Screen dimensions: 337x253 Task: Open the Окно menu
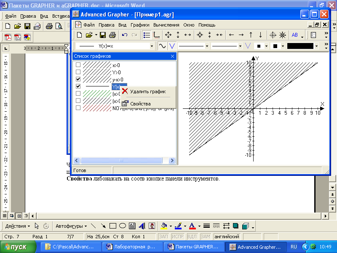coord(189,25)
